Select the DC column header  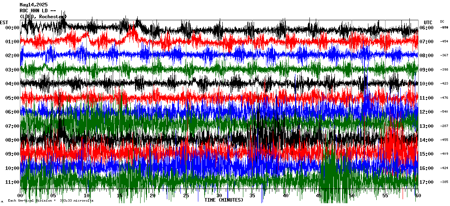[442, 21]
